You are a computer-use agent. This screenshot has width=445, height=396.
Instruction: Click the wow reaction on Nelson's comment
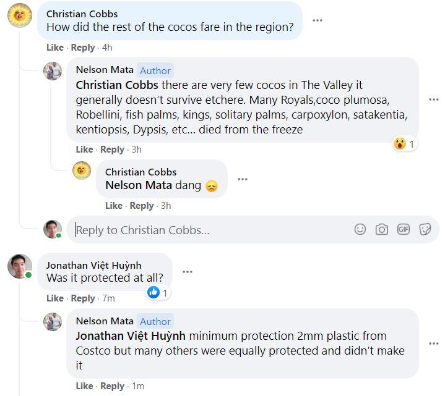pos(400,144)
